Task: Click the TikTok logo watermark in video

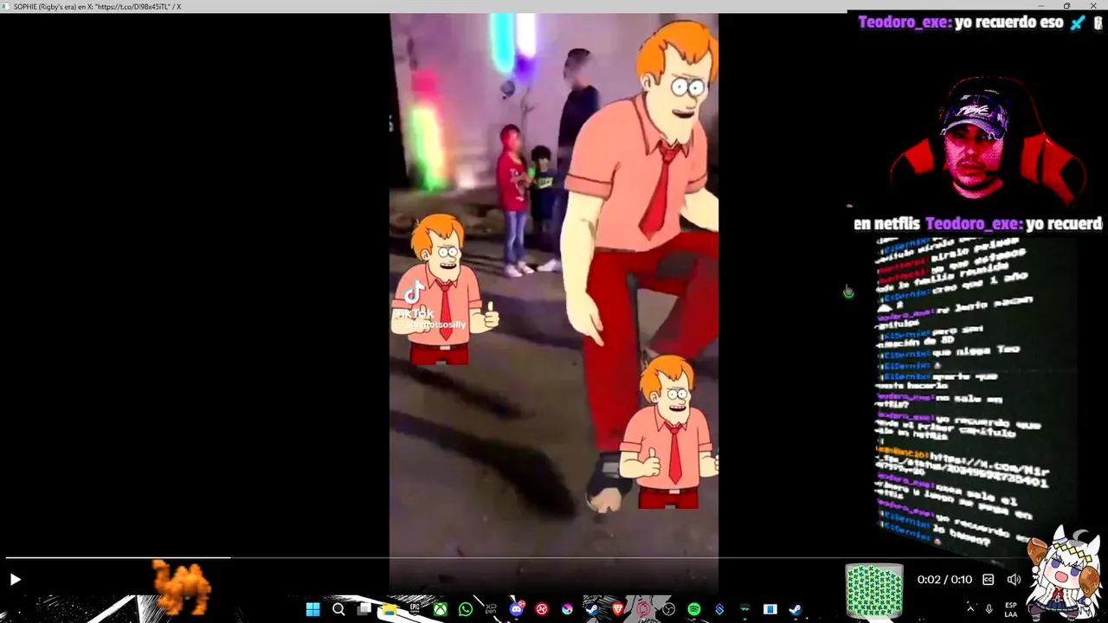Action: [x=415, y=292]
